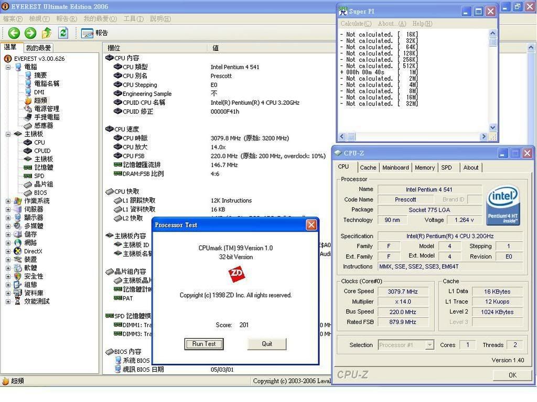Image resolution: width=537 pixels, height=402 pixels.
Task: Click the 網路 network globe icon
Action: pyautogui.click(x=18, y=243)
